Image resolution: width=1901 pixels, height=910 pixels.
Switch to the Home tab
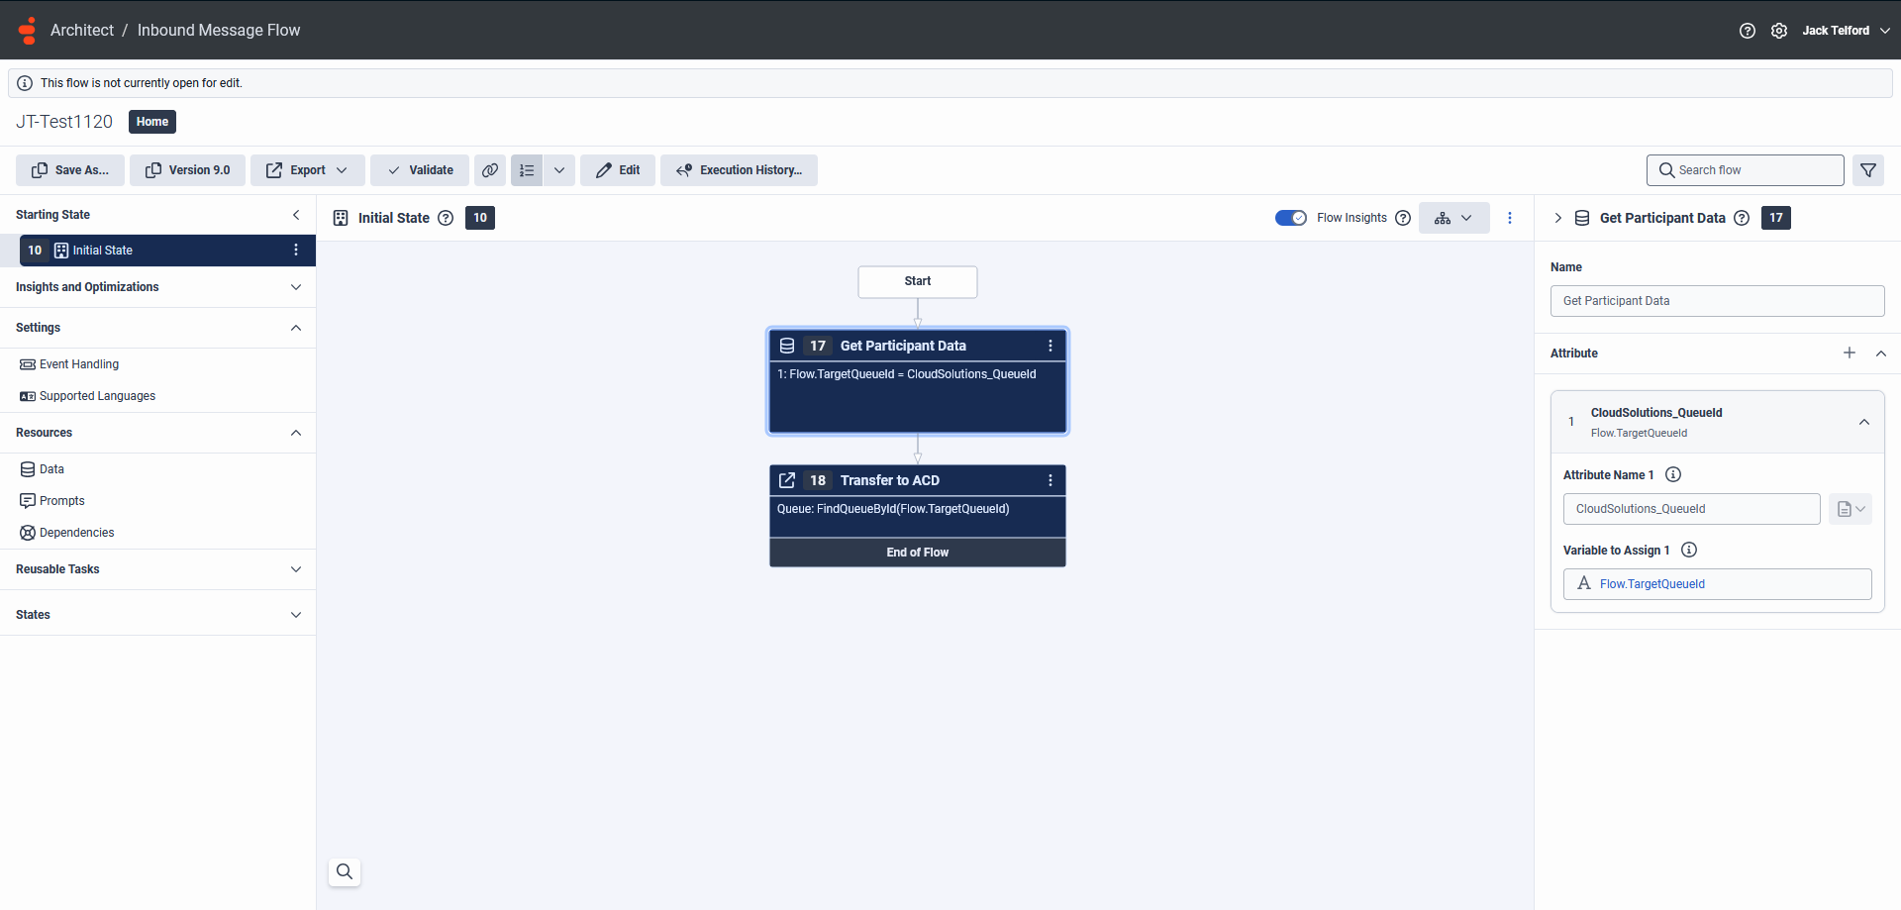tap(151, 121)
